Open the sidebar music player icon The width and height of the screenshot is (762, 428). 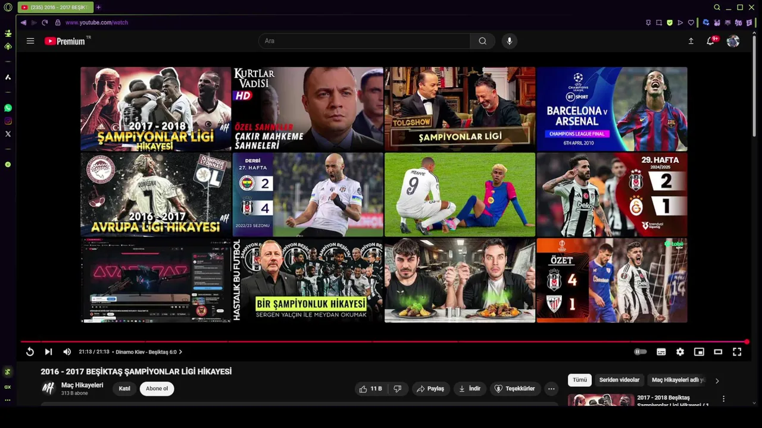(x=8, y=164)
